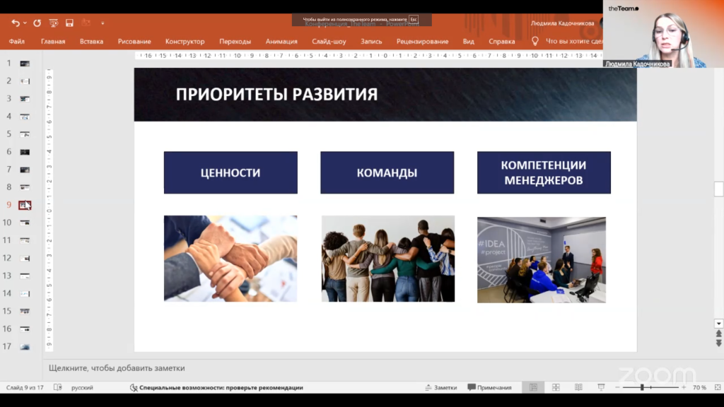Customize the Quick Access Toolbar dropdown
724x407 pixels.
pyautogui.click(x=103, y=23)
